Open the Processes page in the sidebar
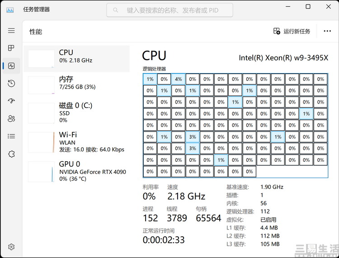339x258 pixels. tap(11, 48)
